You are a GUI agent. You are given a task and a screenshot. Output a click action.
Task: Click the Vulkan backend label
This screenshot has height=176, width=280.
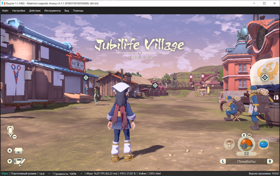(x=142, y=174)
